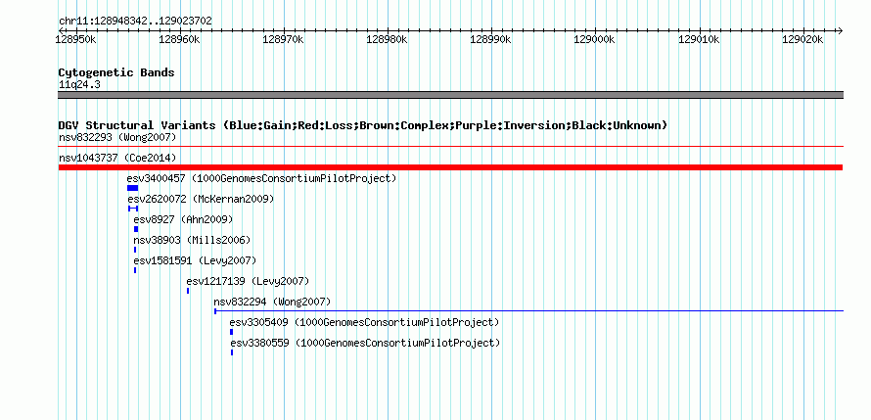Click the 128980k ruler label

[387, 39]
